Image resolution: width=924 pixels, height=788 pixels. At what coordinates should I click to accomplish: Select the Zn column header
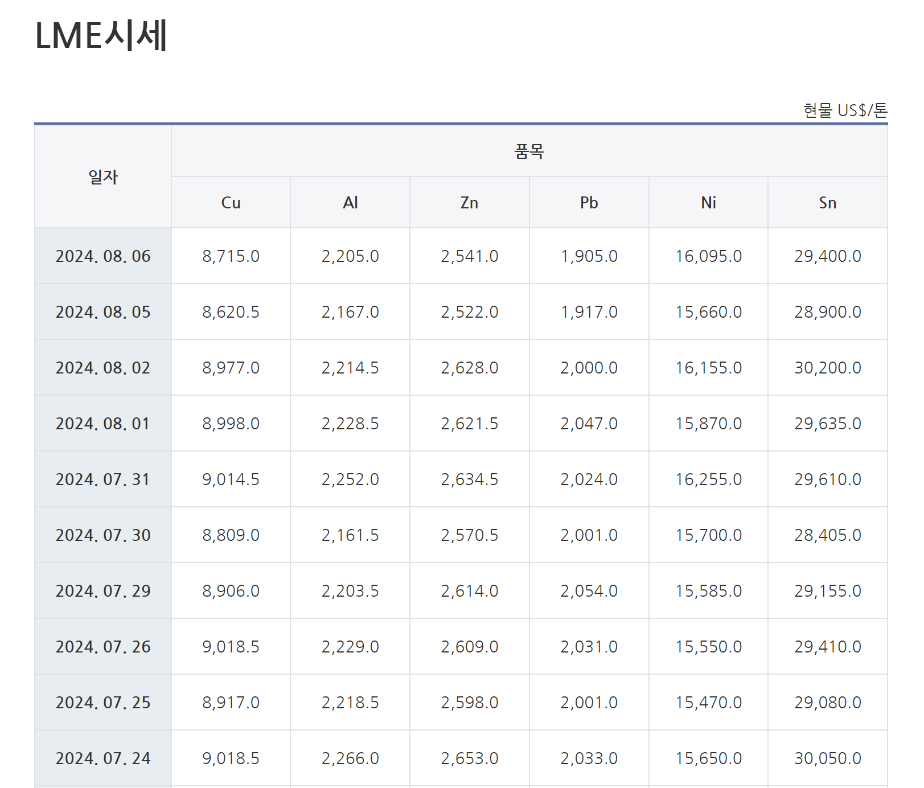(469, 203)
